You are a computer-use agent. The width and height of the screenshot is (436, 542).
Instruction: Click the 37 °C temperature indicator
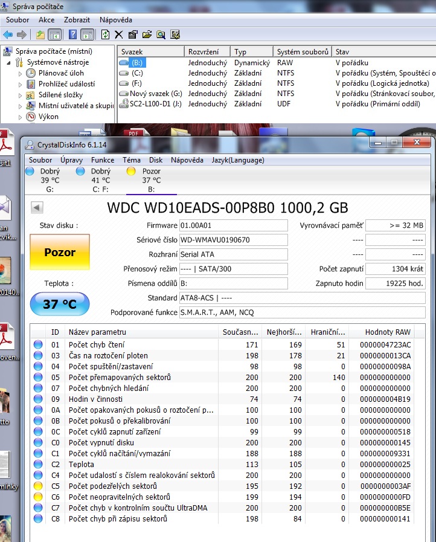pyautogui.click(x=60, y=304)
